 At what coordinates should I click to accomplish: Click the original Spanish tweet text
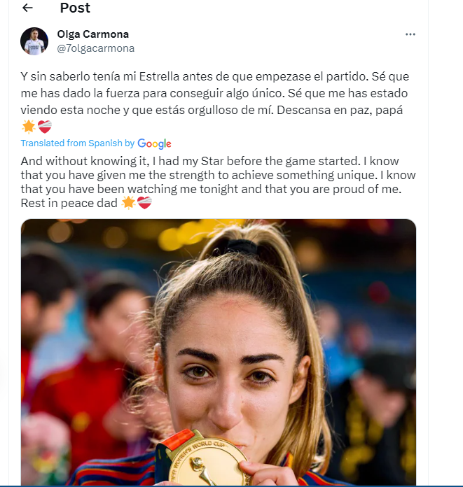point(210,93)
